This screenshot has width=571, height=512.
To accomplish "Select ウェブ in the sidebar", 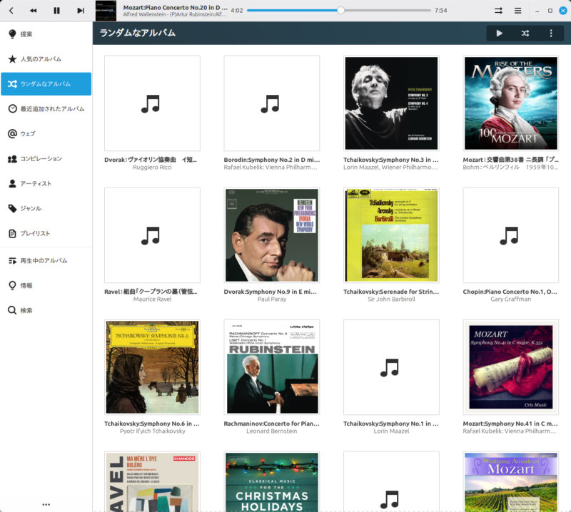I will click(x=46, y=133).
